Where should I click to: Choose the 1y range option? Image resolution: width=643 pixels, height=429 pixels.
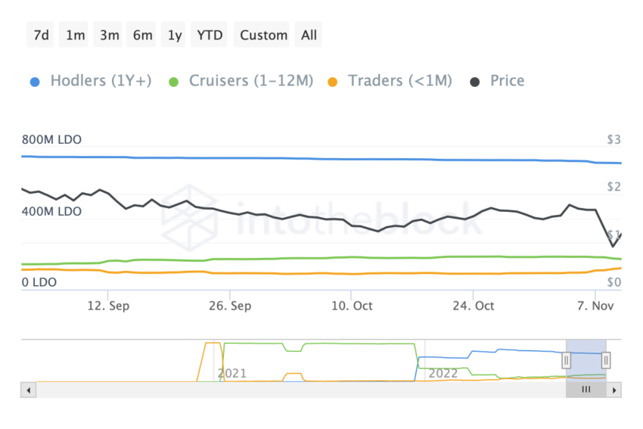(175, 35)
